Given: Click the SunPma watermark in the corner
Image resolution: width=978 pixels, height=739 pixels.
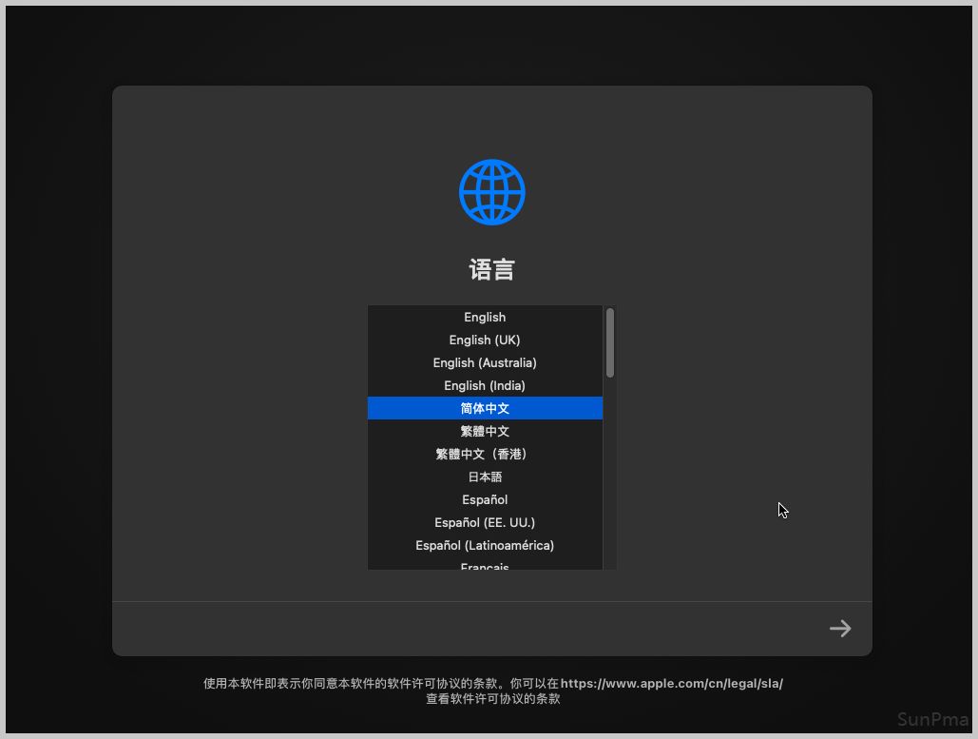Looking at the screenshot, I should tap(931, 720).
